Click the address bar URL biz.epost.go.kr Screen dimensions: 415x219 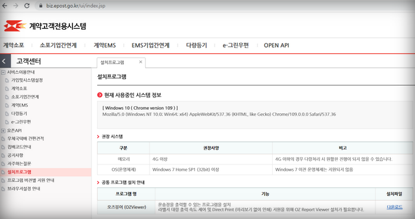(x=76, y=5)
